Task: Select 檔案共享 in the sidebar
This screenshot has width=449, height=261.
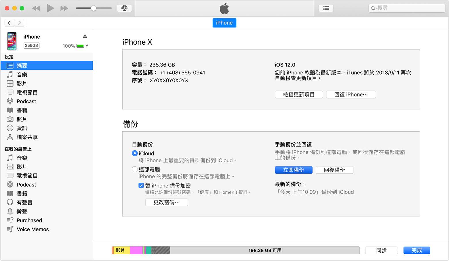Action: tap(27, 137)
